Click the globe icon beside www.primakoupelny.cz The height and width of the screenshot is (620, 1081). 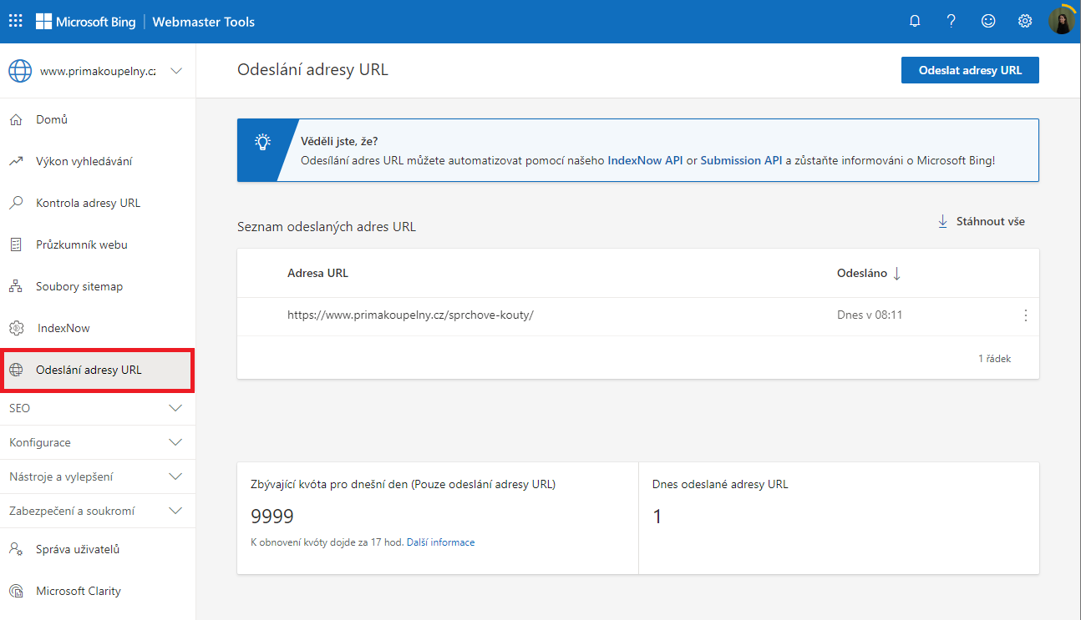click(20, 71)
